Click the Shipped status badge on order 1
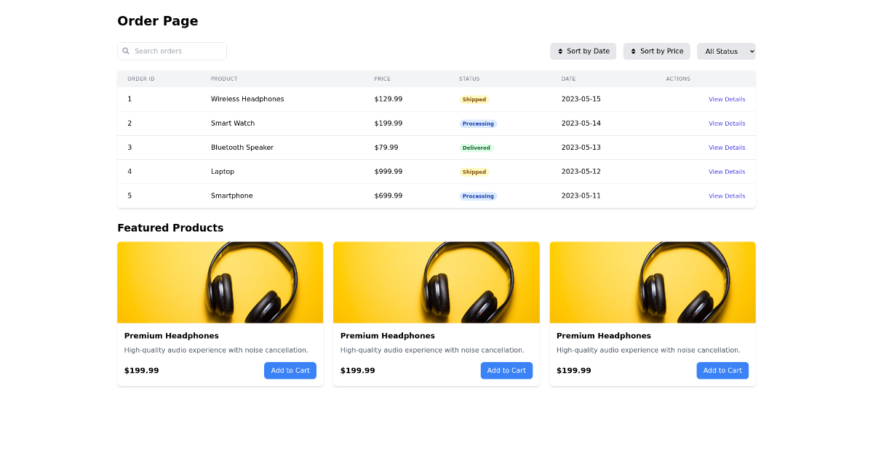This screenshot has height=458, width=873. point(474,99)
